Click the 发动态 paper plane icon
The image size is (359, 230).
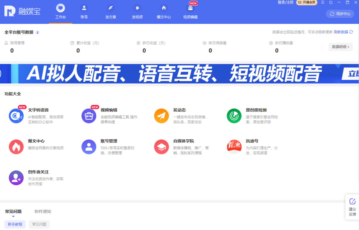click(162, 116)
